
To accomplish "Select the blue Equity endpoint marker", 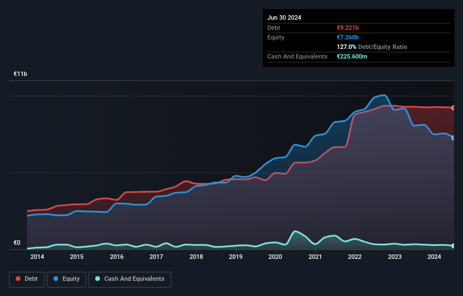I will [453, 138].
